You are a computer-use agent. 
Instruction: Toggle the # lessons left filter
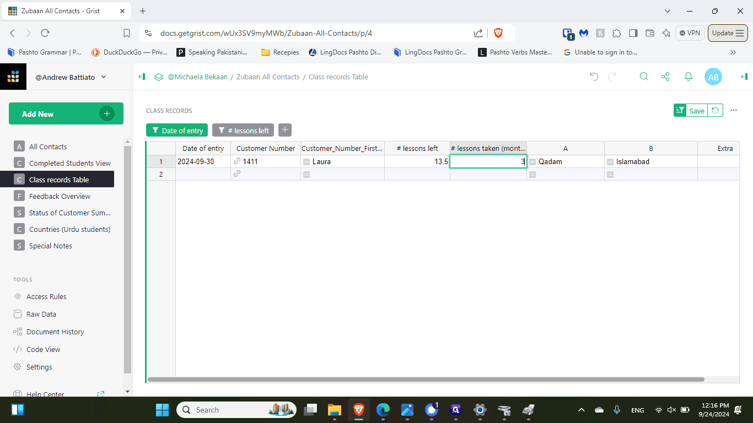point(243,131)
